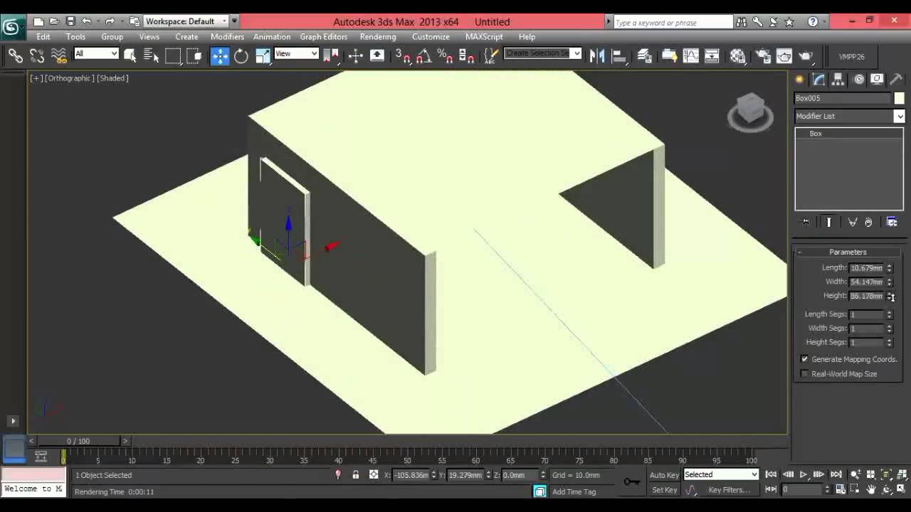This screenshot has width=911, height=512.
Task: Click the Auto Key button
Action: click(664, 475)
